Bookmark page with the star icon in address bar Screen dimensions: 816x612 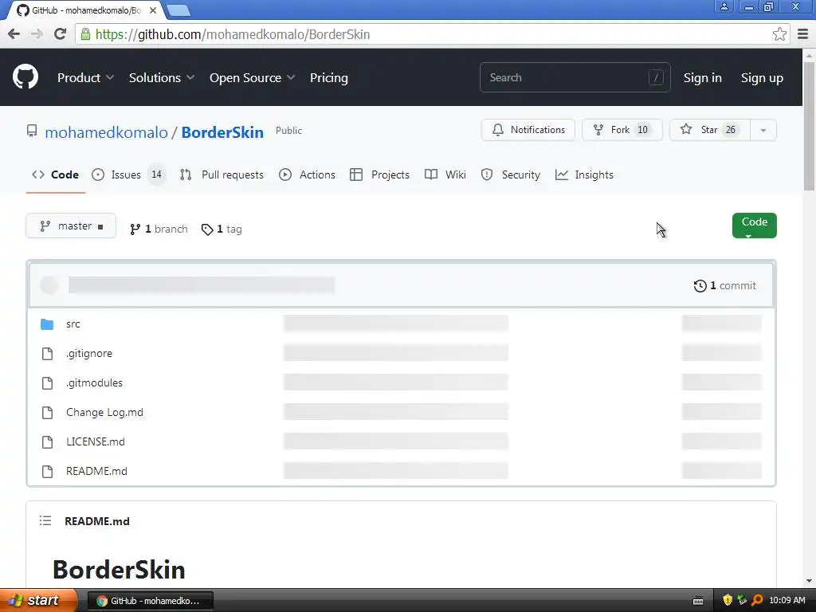(779, 34)
